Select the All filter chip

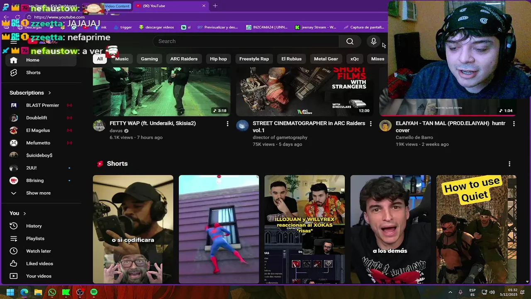click(x=100, y=59)
